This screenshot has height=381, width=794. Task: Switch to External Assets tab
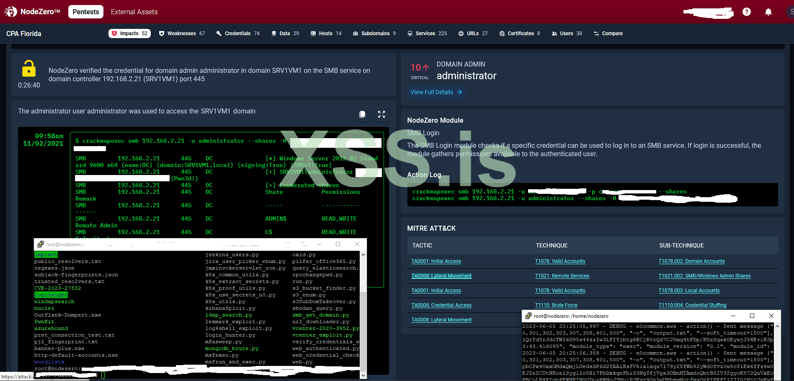tap(134, 12)
